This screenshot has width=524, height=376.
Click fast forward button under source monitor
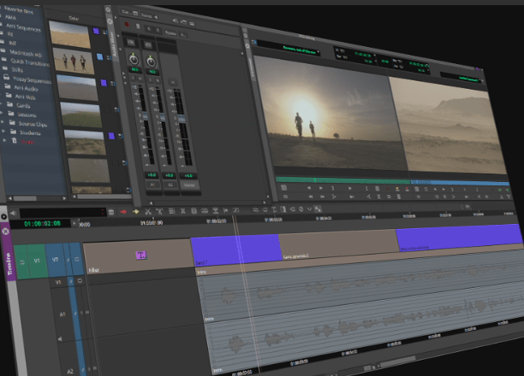point(323,197)
